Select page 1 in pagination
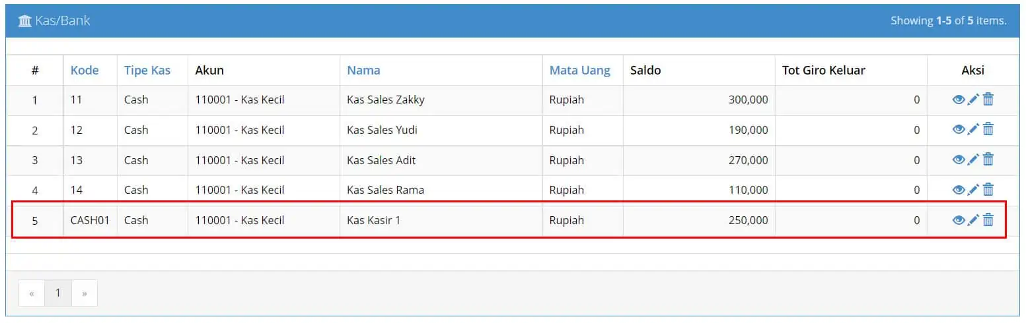The width and height of the screenshot is (1026, 323). [x=58, y=293]
